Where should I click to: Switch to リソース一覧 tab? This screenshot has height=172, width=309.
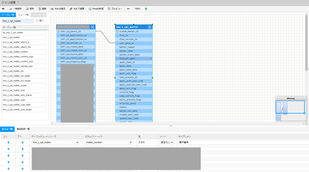point(39,15)
